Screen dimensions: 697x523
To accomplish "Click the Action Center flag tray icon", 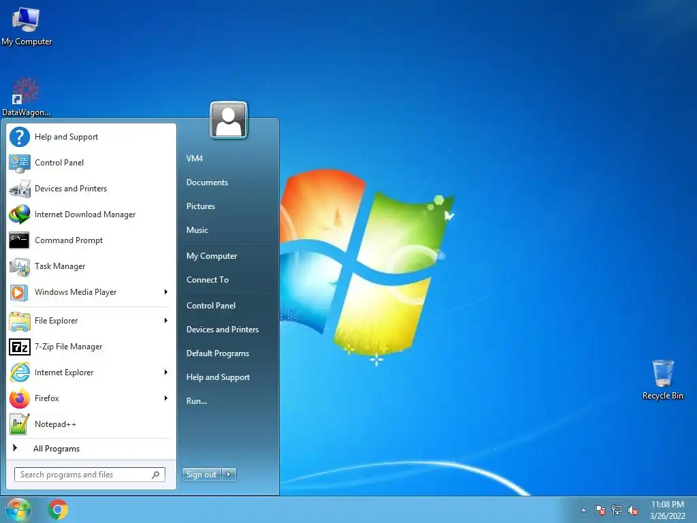I will coord(600,510).
